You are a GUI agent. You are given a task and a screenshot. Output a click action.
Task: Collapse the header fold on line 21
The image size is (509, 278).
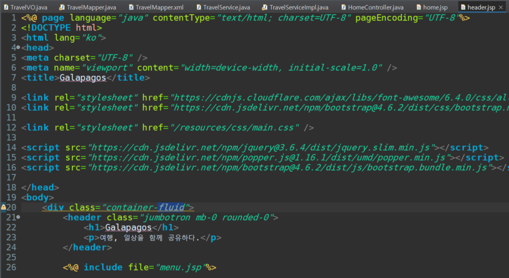(18, 217)
